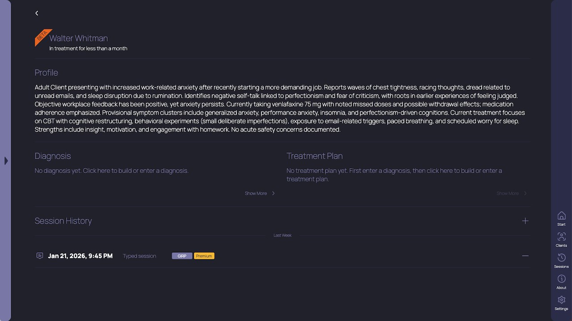Screen dimensions: 572x321
Task: Expand Treatment Plan with Show More
Action: (512, 193)
